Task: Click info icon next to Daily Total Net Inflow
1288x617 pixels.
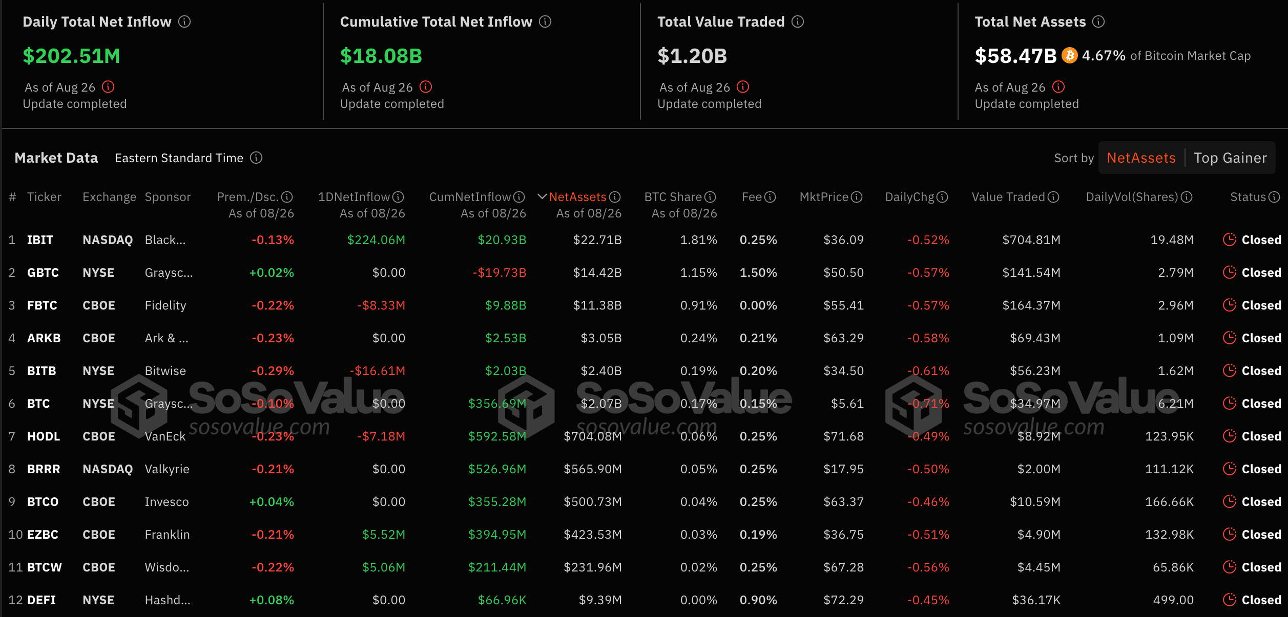Action: point(184,21)
